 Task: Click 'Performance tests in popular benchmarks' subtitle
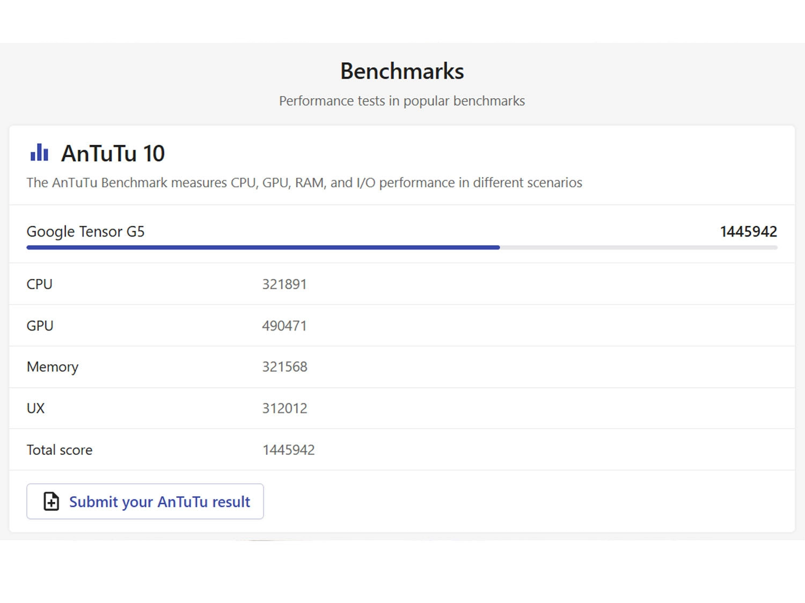[x=402, y=101]
